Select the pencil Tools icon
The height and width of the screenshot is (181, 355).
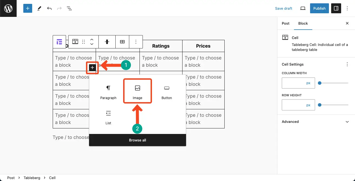pos(39,8)
